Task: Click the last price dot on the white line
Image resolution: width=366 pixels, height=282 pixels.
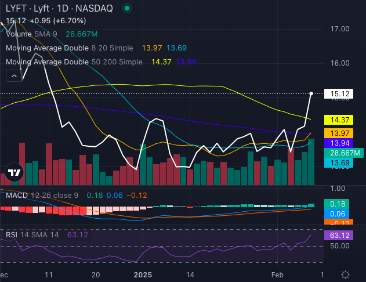Action: coord(312,93)
